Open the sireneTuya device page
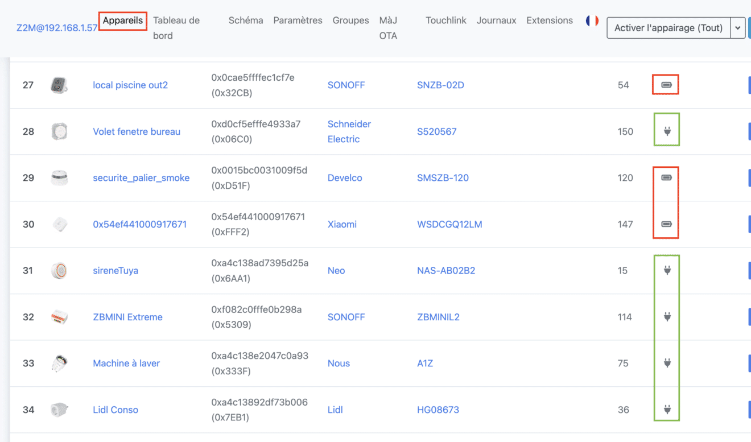Image resolution: width=751 pixels, height=442 pixels. tap(115, 271)
